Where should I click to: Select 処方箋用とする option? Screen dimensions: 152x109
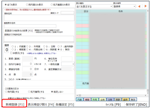pos(29,92)
